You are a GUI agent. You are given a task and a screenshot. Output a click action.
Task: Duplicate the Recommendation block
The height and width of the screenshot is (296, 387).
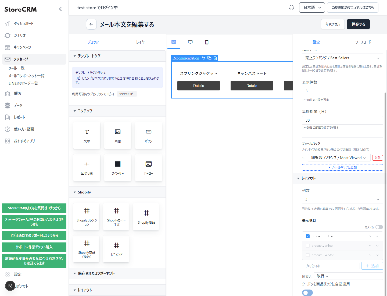click(x=209, y=58)
